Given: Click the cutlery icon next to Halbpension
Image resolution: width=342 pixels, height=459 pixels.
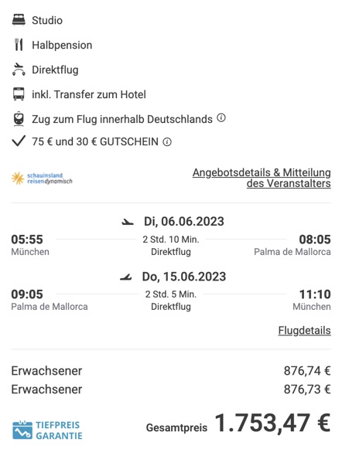Looking at the screenshot, I should pos(19,45).
